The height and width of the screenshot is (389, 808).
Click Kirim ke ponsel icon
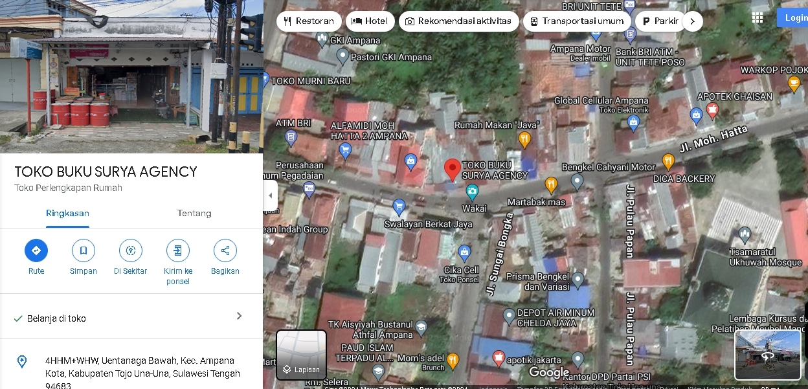coord(178,250)
